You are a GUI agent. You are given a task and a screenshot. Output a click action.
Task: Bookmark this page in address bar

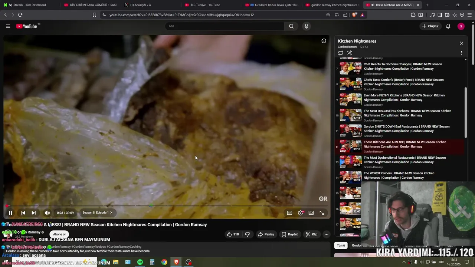point(94,15)
